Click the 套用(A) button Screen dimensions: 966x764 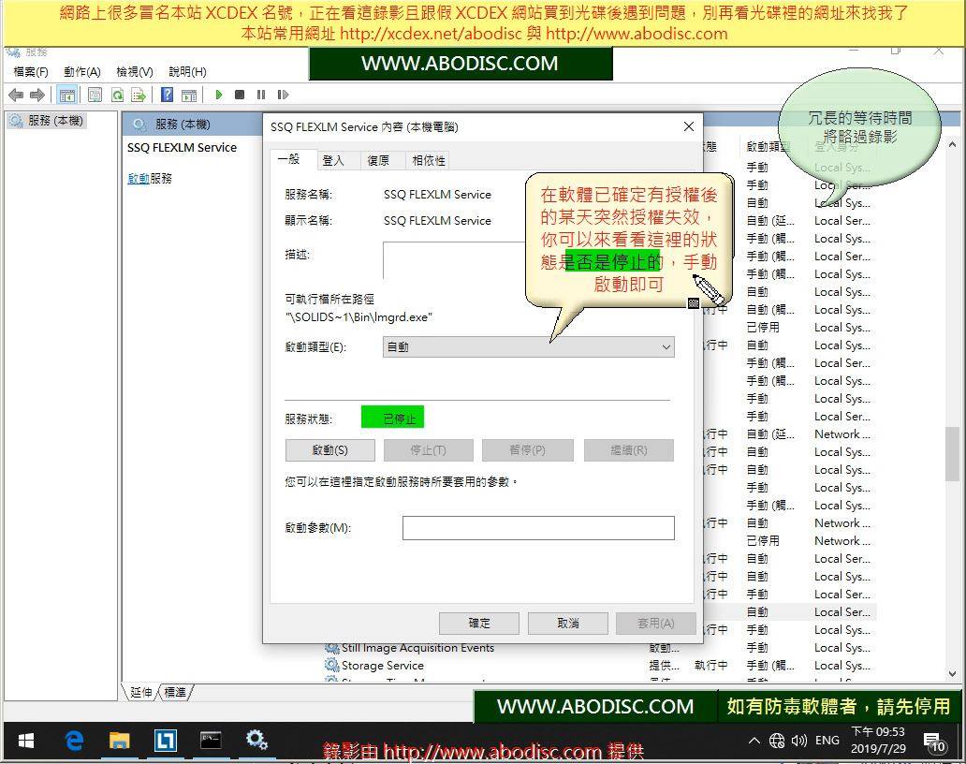[x=656, y=624]
